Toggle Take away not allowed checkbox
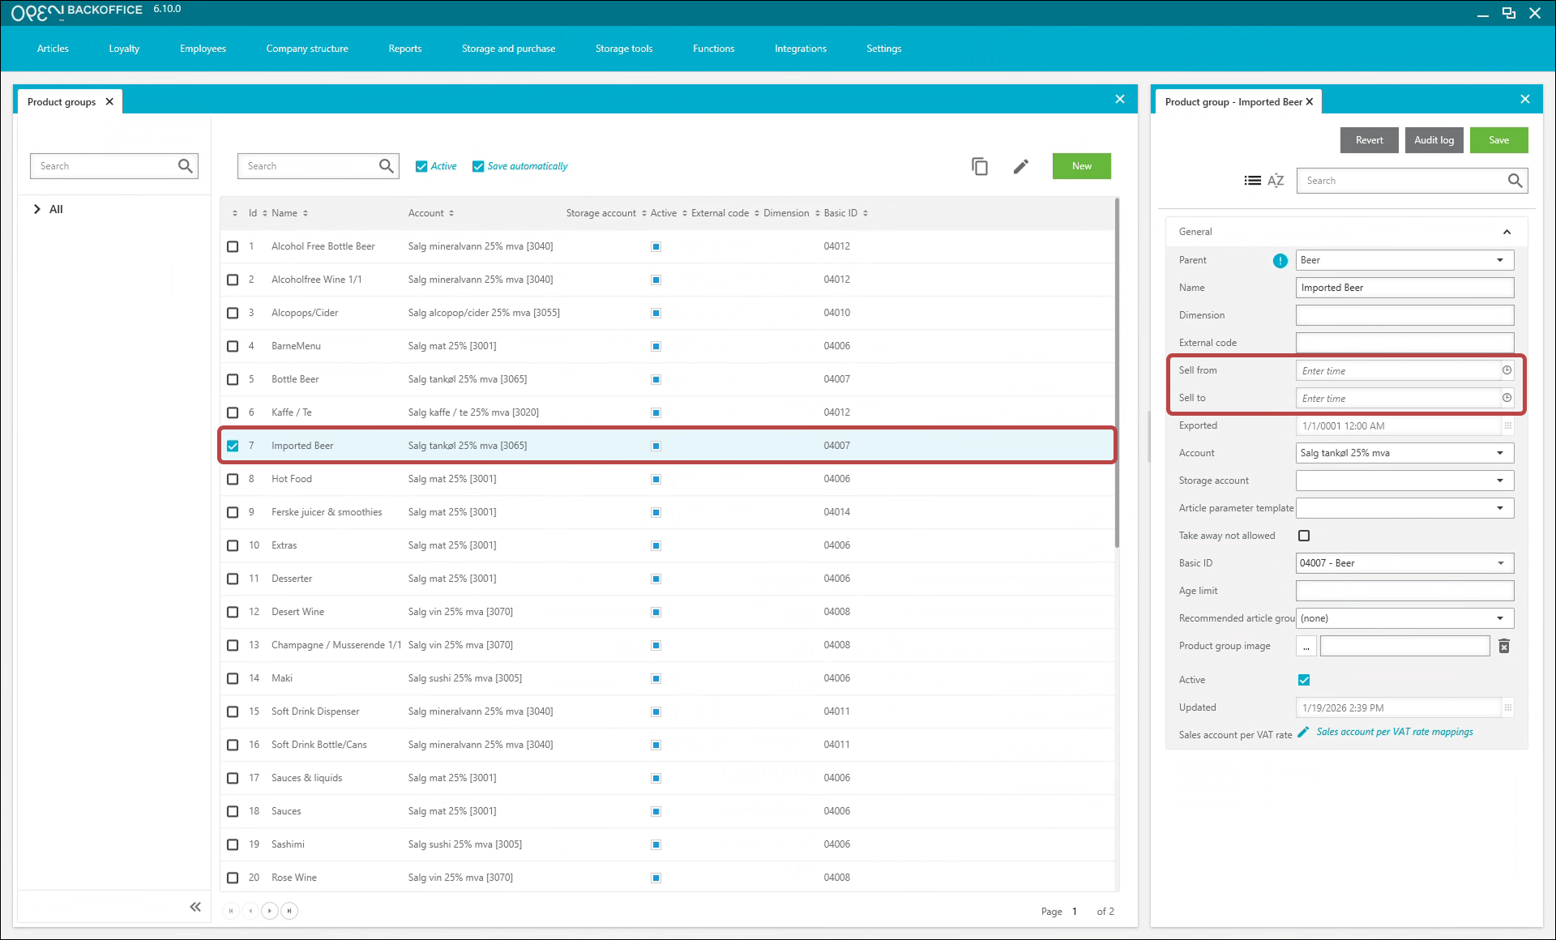The image size is (1556, 940). (x=1304, y=536)
